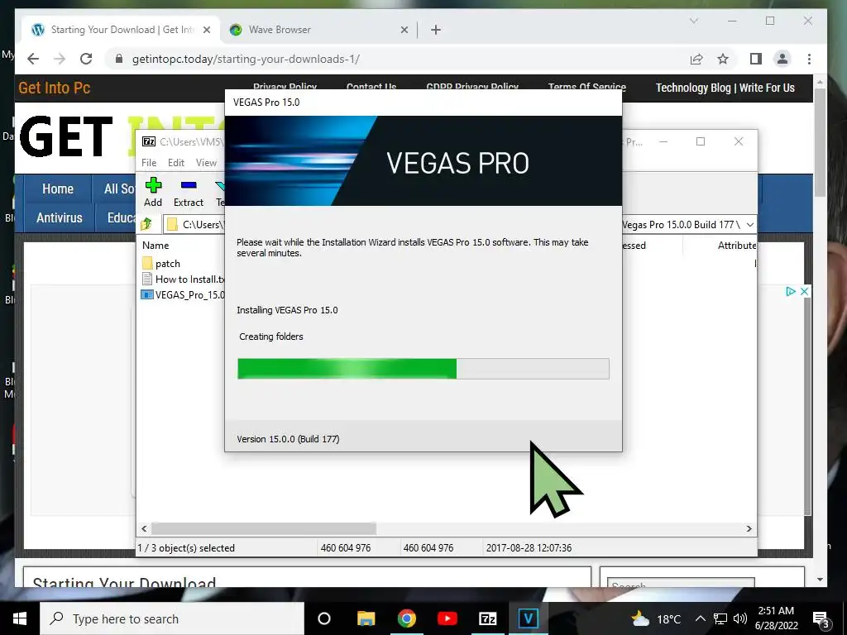Show hidden system tray icons

[x=700, y=618]
